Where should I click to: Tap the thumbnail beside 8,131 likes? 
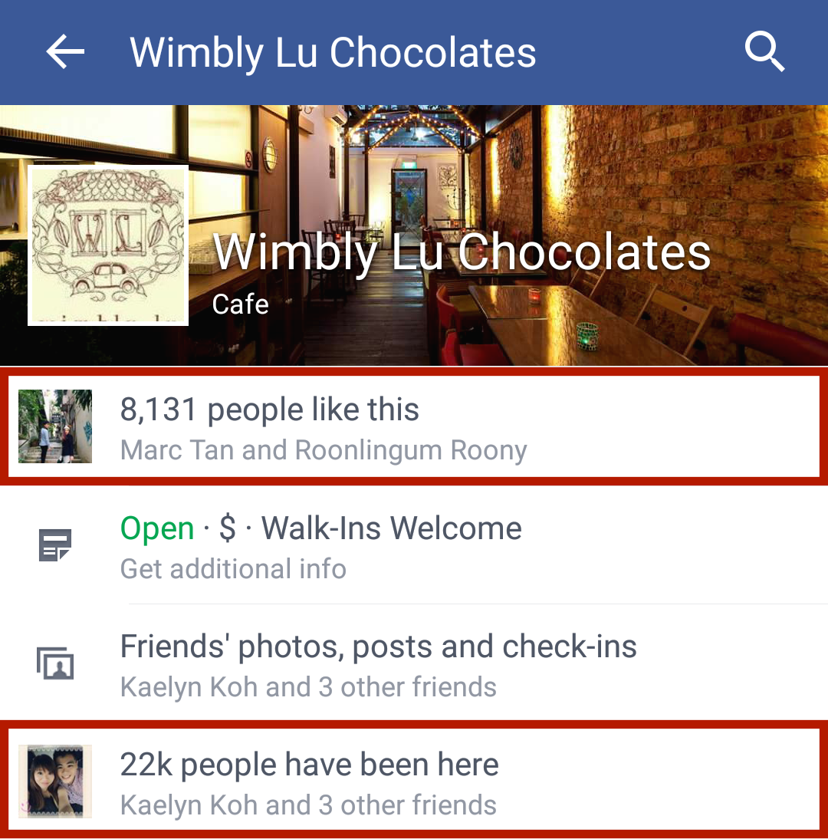coord(55,426)
